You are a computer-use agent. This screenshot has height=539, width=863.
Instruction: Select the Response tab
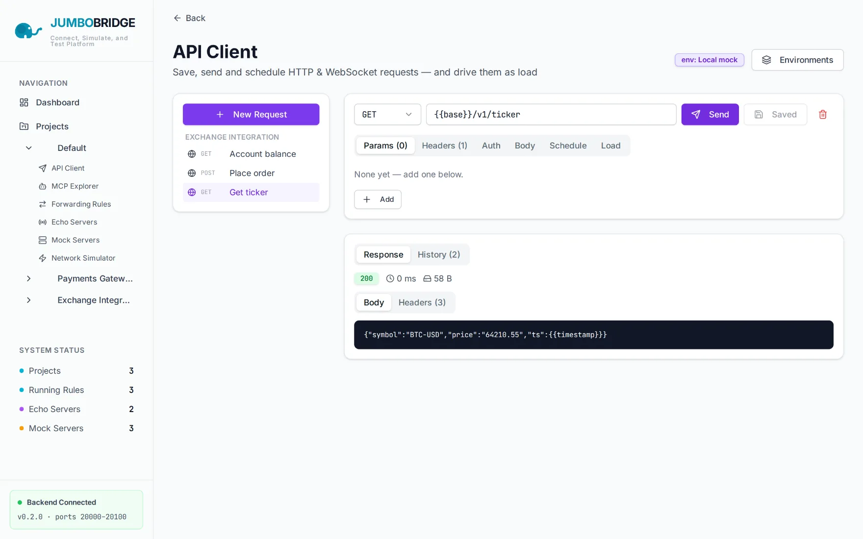point(383,255)
